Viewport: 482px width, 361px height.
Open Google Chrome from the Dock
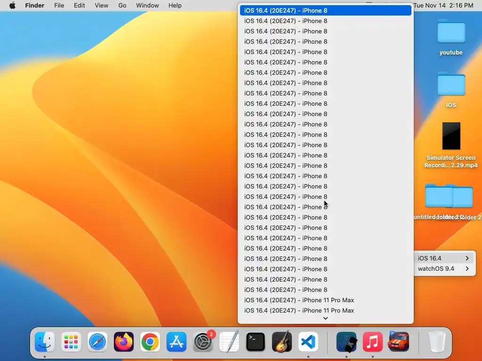tap(150, 342)
